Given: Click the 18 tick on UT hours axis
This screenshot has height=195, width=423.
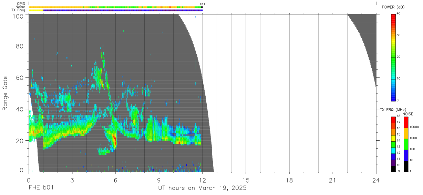Looking at the screenshot, I should coord(289,180).
